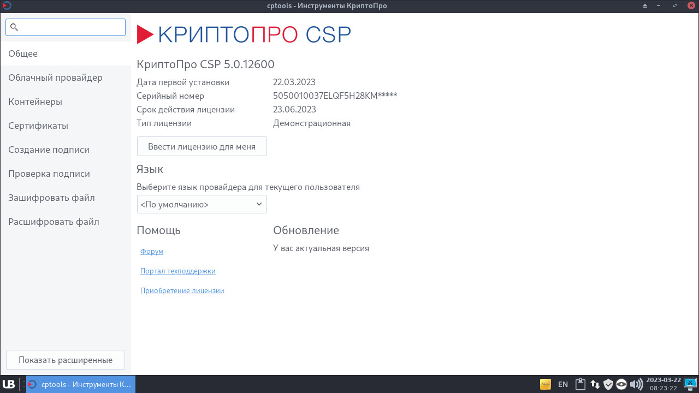Focus the sidebar search field
The width and height of the screenshot is (699, 393).
click(66, 27)
